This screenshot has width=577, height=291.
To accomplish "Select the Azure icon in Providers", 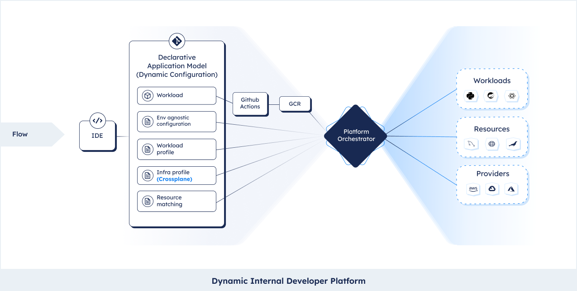I will click(x=512, y=189).
